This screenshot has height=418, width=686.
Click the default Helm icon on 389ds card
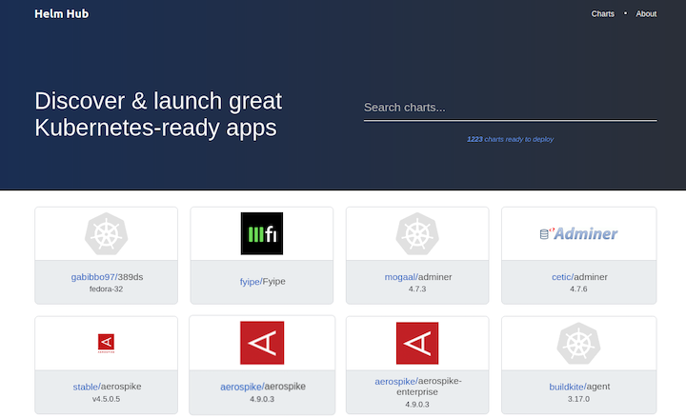click(x=107, y=234)
